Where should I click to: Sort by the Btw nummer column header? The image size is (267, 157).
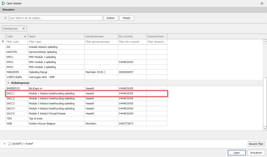pyautogui.click(x=132, y=36)
